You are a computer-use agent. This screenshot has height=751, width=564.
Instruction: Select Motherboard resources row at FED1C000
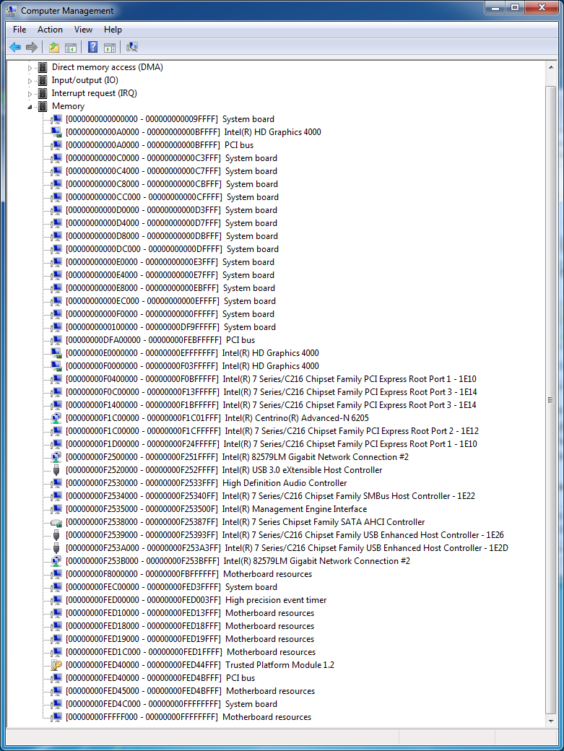(191, 652)
